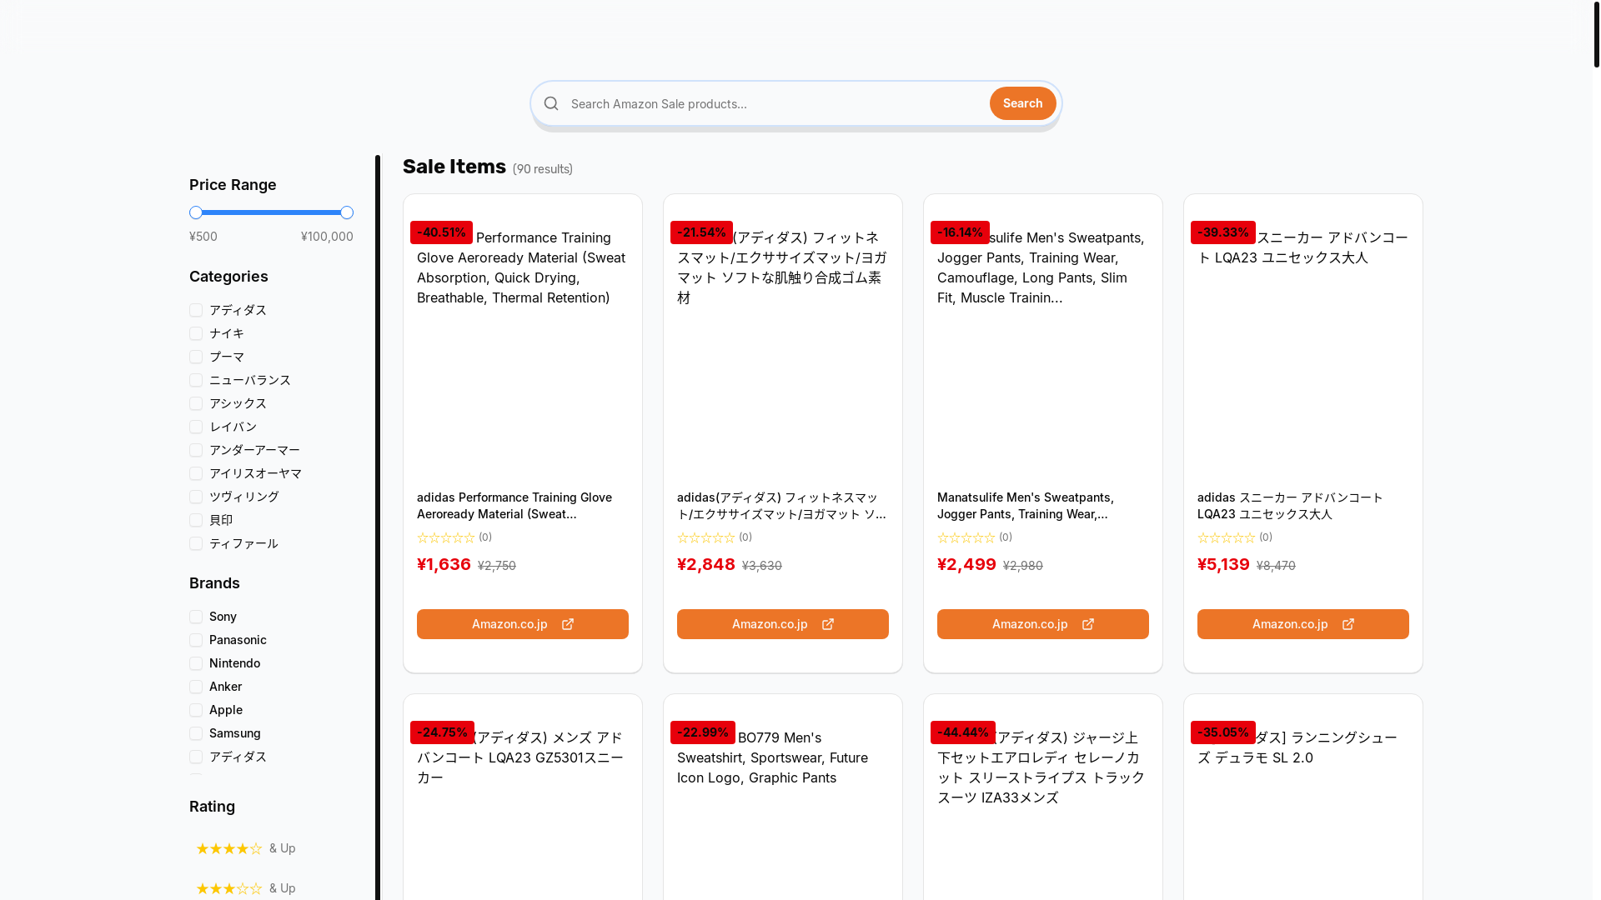Click the ¥8,470 original price

coord(1276,565)
